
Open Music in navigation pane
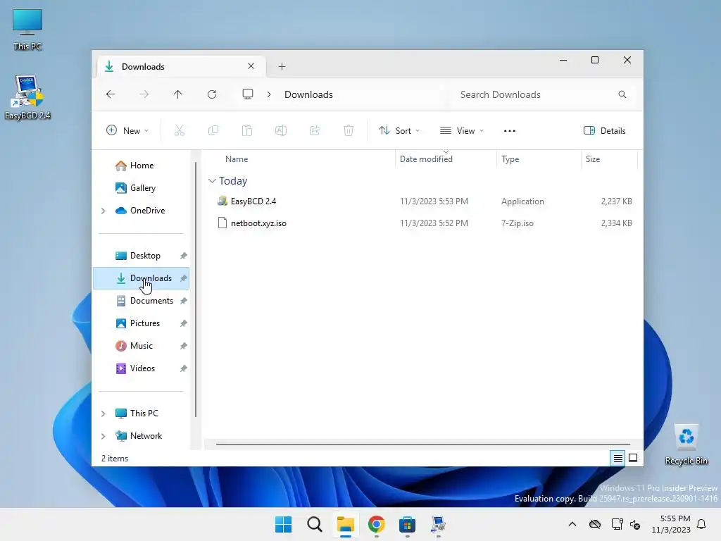(x=141, y=346)
